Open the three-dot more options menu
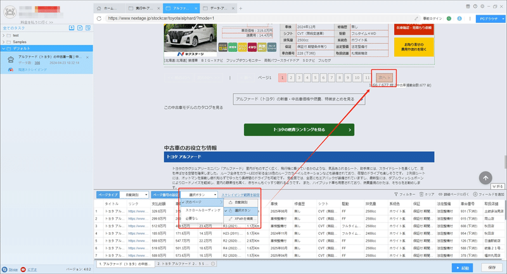The width and height of the screenshot is (507, 274). [470, 18]
